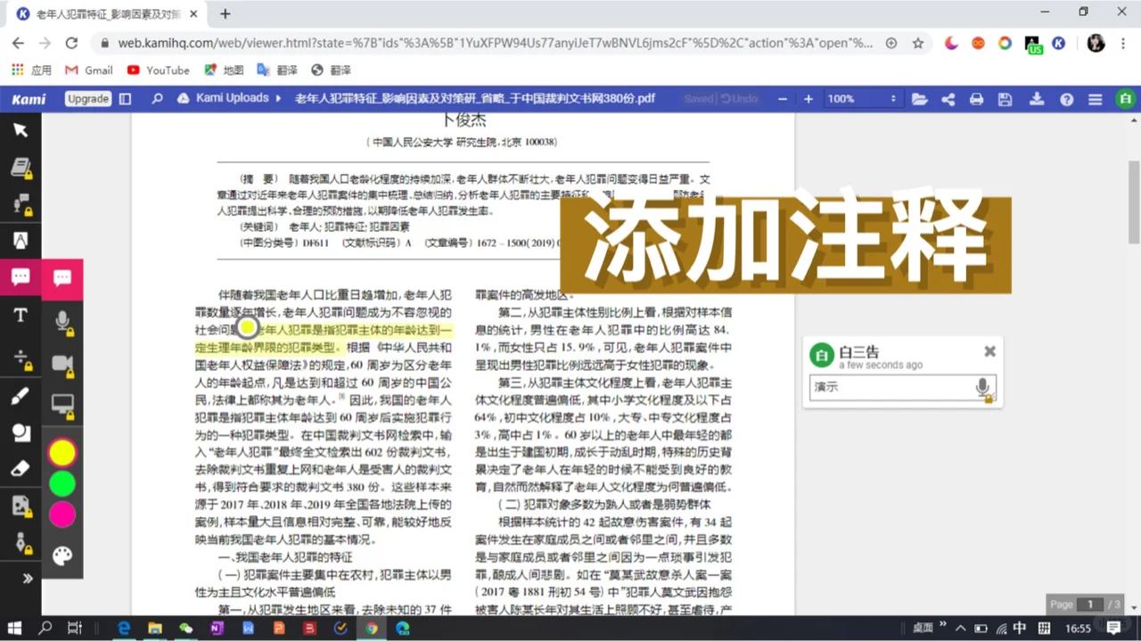Open the hamburger menu in Kami toolbar
This screenshot has height=641, width=1141.
pyautogui.click(x=1095, y=98)
